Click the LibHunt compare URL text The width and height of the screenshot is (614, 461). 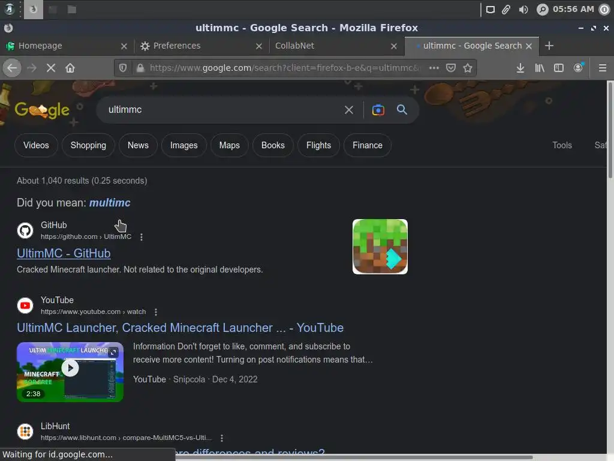[126, 438]
